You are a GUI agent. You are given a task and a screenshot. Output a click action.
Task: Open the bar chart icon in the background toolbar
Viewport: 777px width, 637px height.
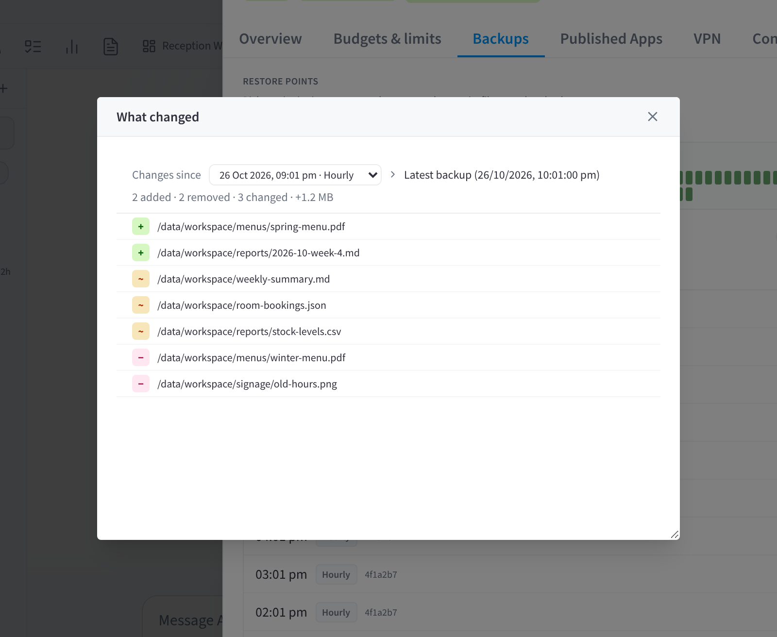72,47
